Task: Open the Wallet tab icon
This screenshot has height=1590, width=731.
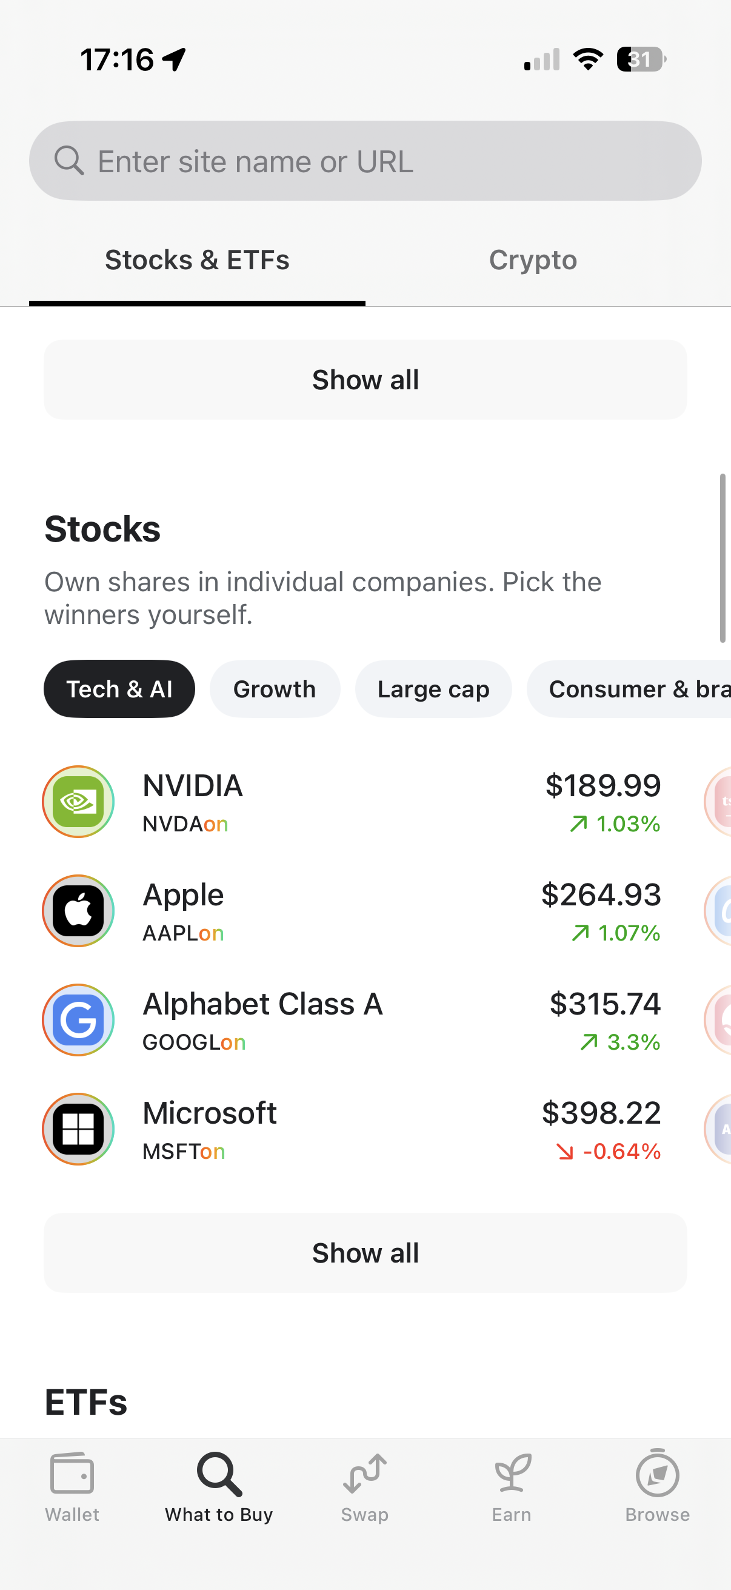Action: coord(72,1474)
